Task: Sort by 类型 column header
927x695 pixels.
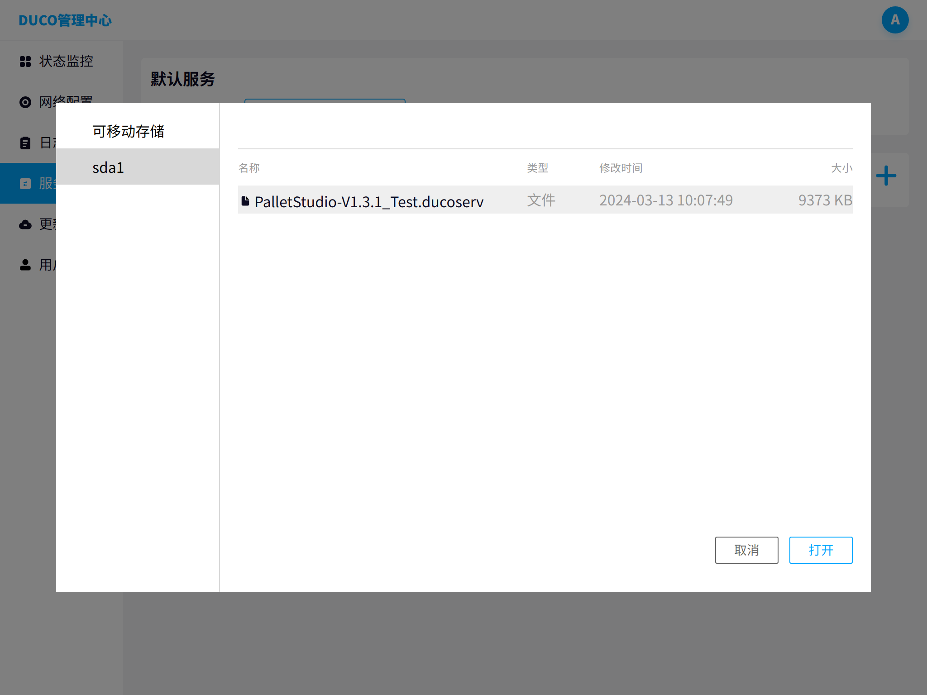Action: coord(537,168)
